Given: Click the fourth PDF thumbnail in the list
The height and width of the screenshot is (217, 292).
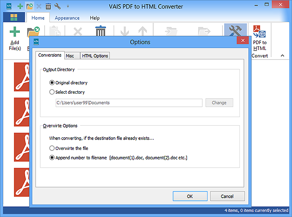Looking at the screenshot, I should click(22, 182).
